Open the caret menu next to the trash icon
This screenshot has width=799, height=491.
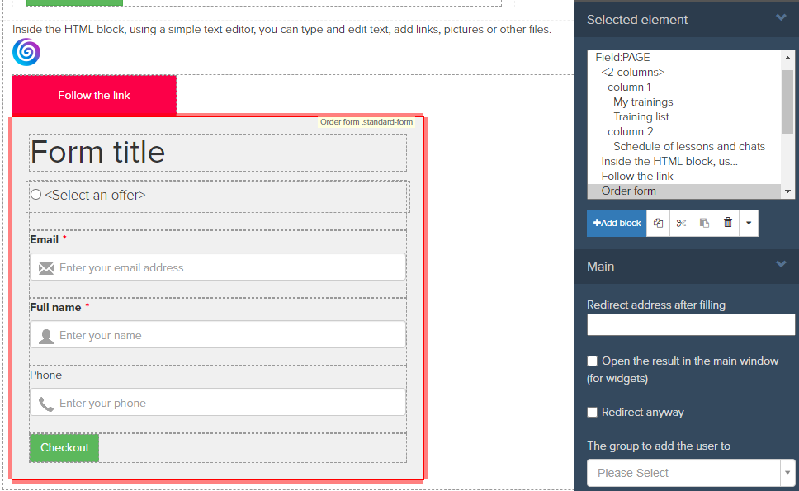coord(749,223)
